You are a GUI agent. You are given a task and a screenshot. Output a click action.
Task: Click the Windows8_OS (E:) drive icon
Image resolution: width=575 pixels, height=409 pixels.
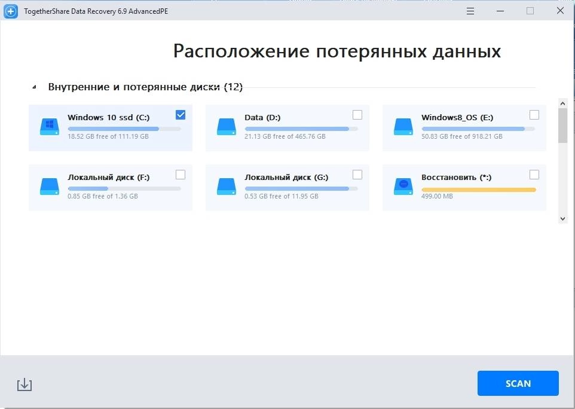point(403,127)
